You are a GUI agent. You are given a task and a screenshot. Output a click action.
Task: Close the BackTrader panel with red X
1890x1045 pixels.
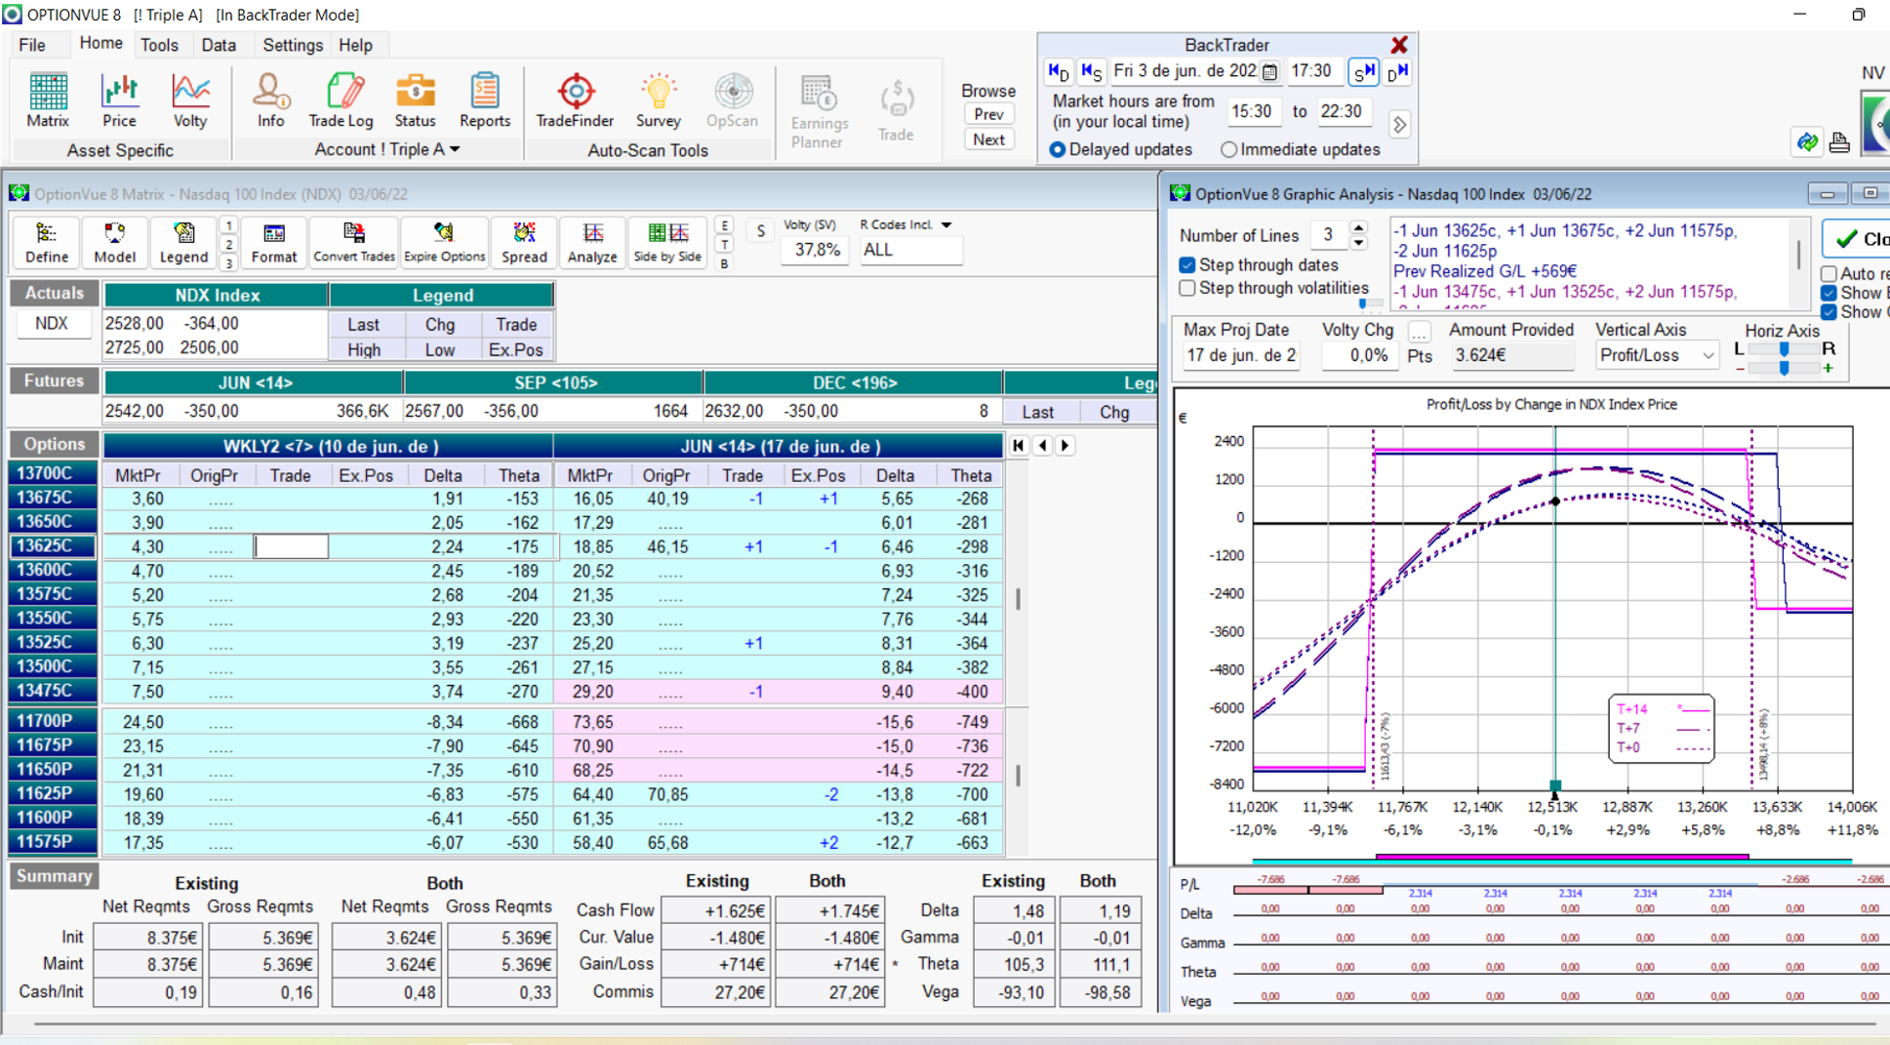pyautogui.click(x=1399, y=45)
